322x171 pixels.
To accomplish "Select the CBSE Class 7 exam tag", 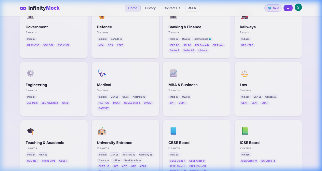I will click(x=178, y=161).
